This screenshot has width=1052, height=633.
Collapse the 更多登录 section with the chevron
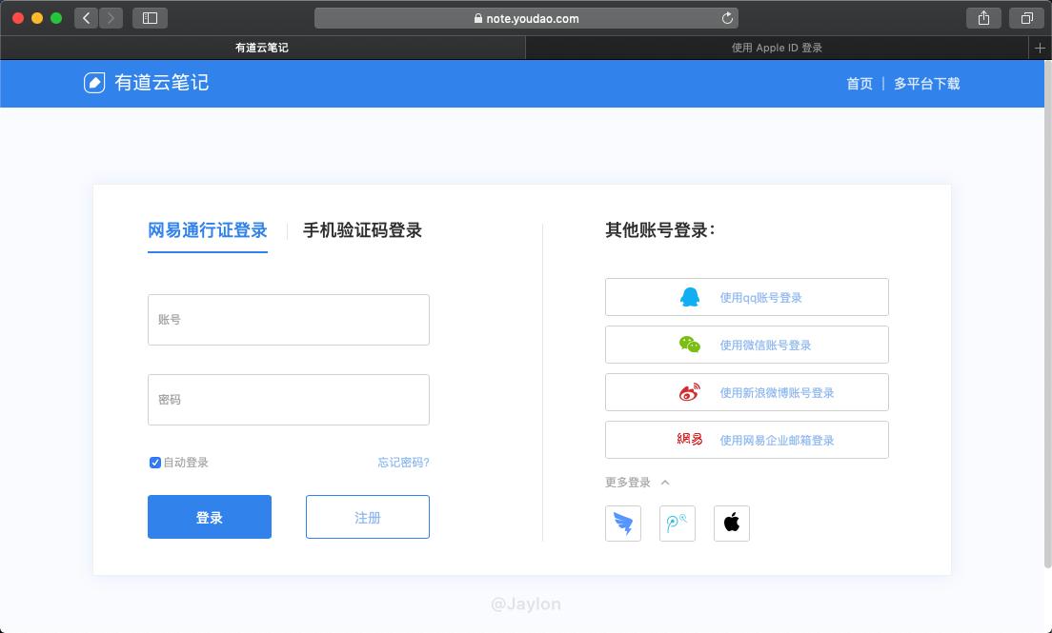click(665, 483)
